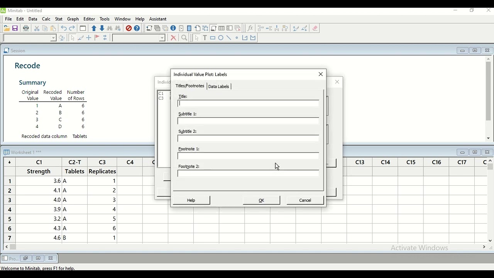Switch to the Data Labels tab

[219, 86]
